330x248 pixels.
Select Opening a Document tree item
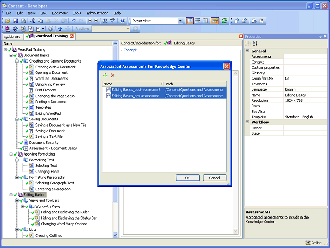click(51, 73)
